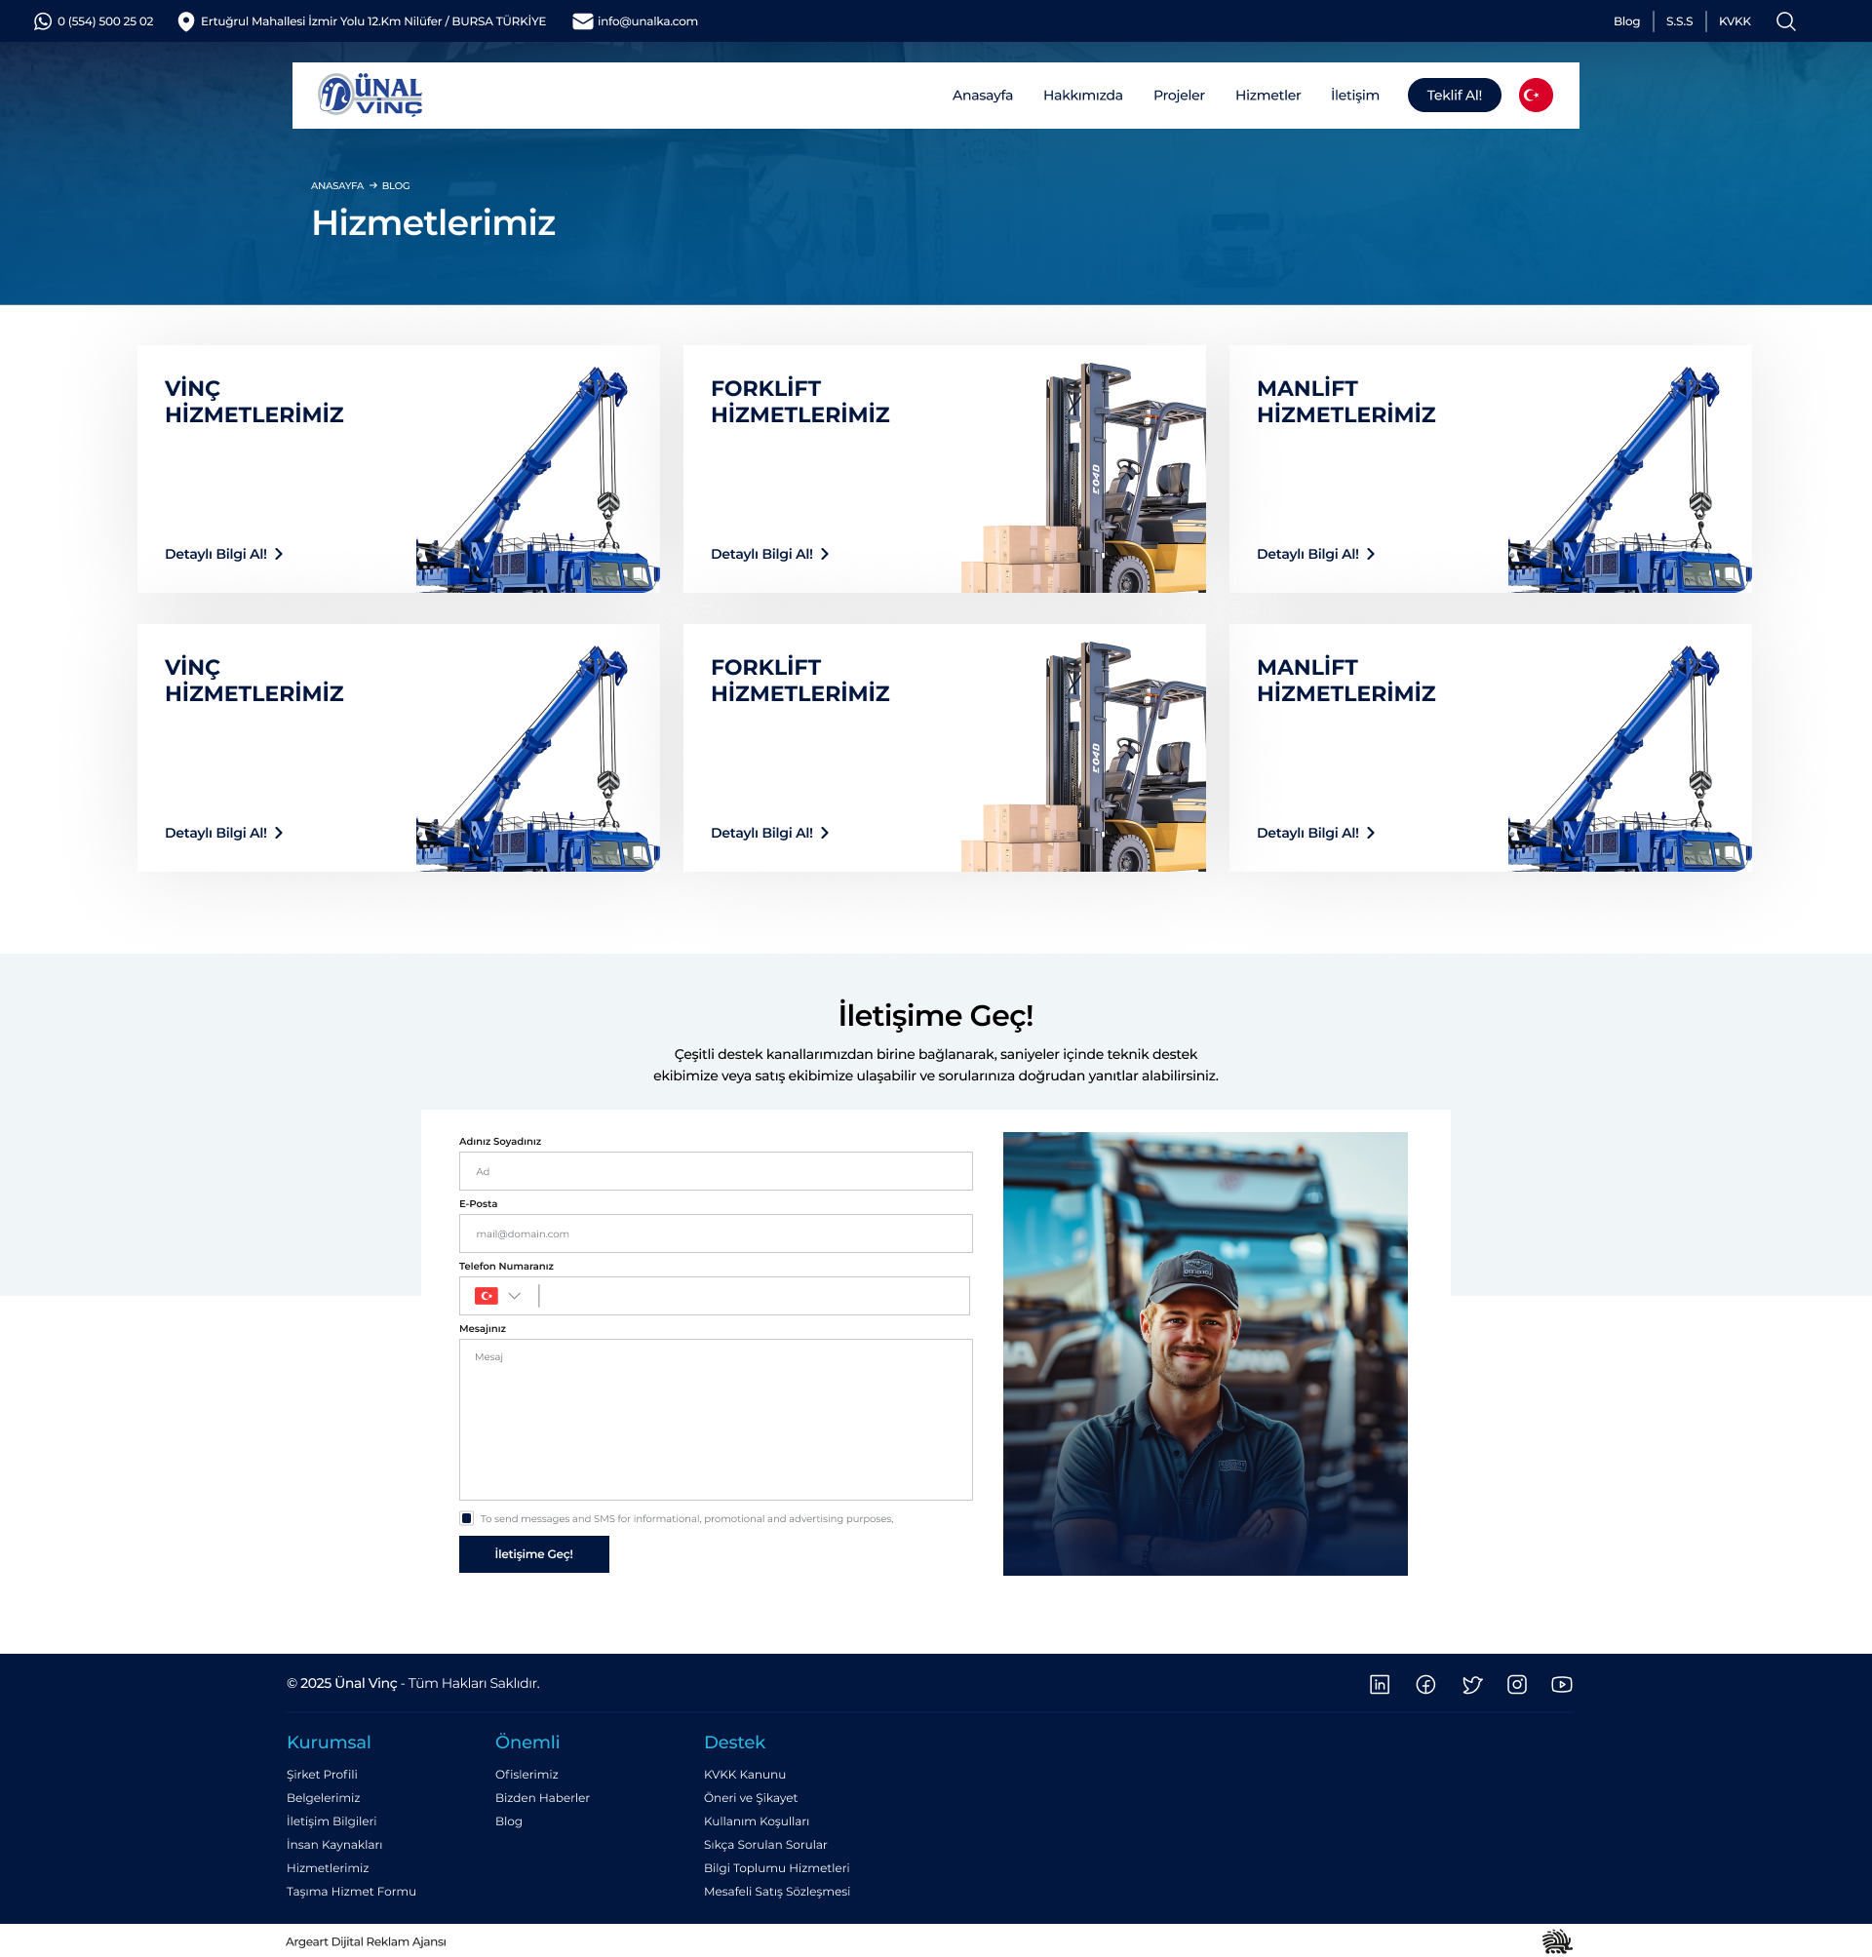Open the Facebook social icon
The image size is (1872, 1957).
click(1424, 1685)
